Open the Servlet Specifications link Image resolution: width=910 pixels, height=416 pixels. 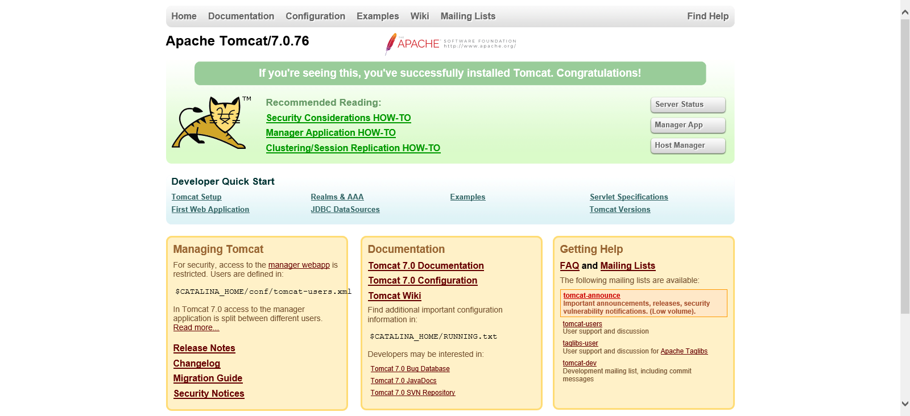pos(628,197)
